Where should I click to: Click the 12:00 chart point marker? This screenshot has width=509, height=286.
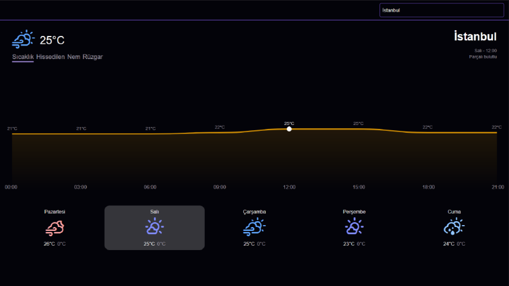tap(289, 129)
